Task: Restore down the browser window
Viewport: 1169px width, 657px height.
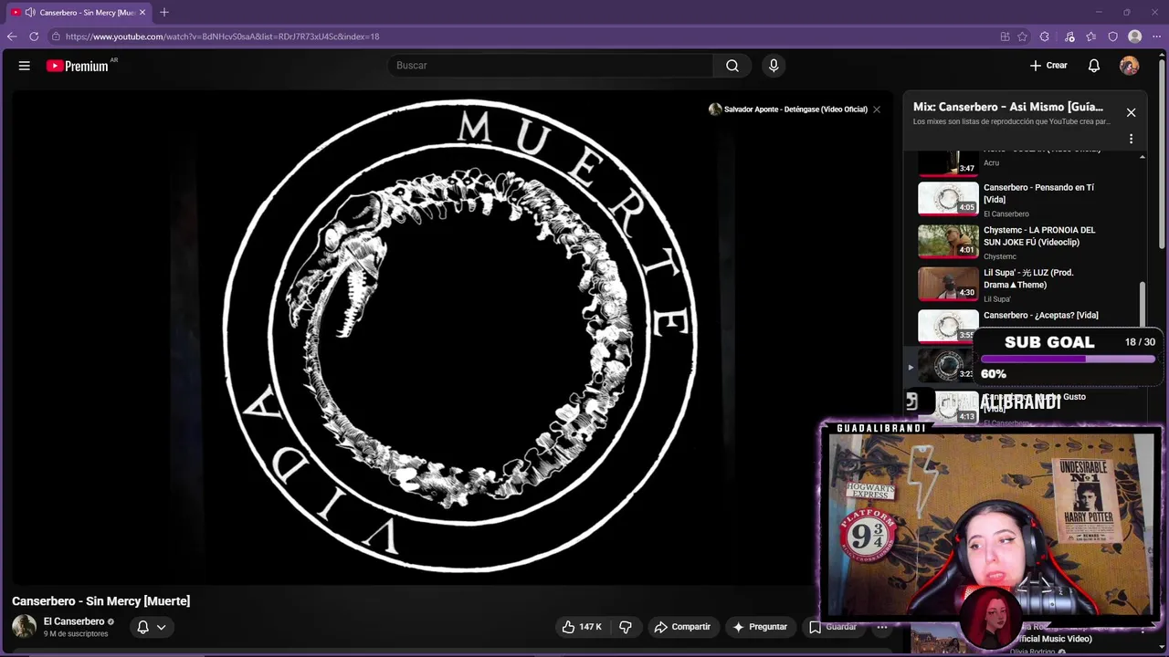Action: (1126, 12)
